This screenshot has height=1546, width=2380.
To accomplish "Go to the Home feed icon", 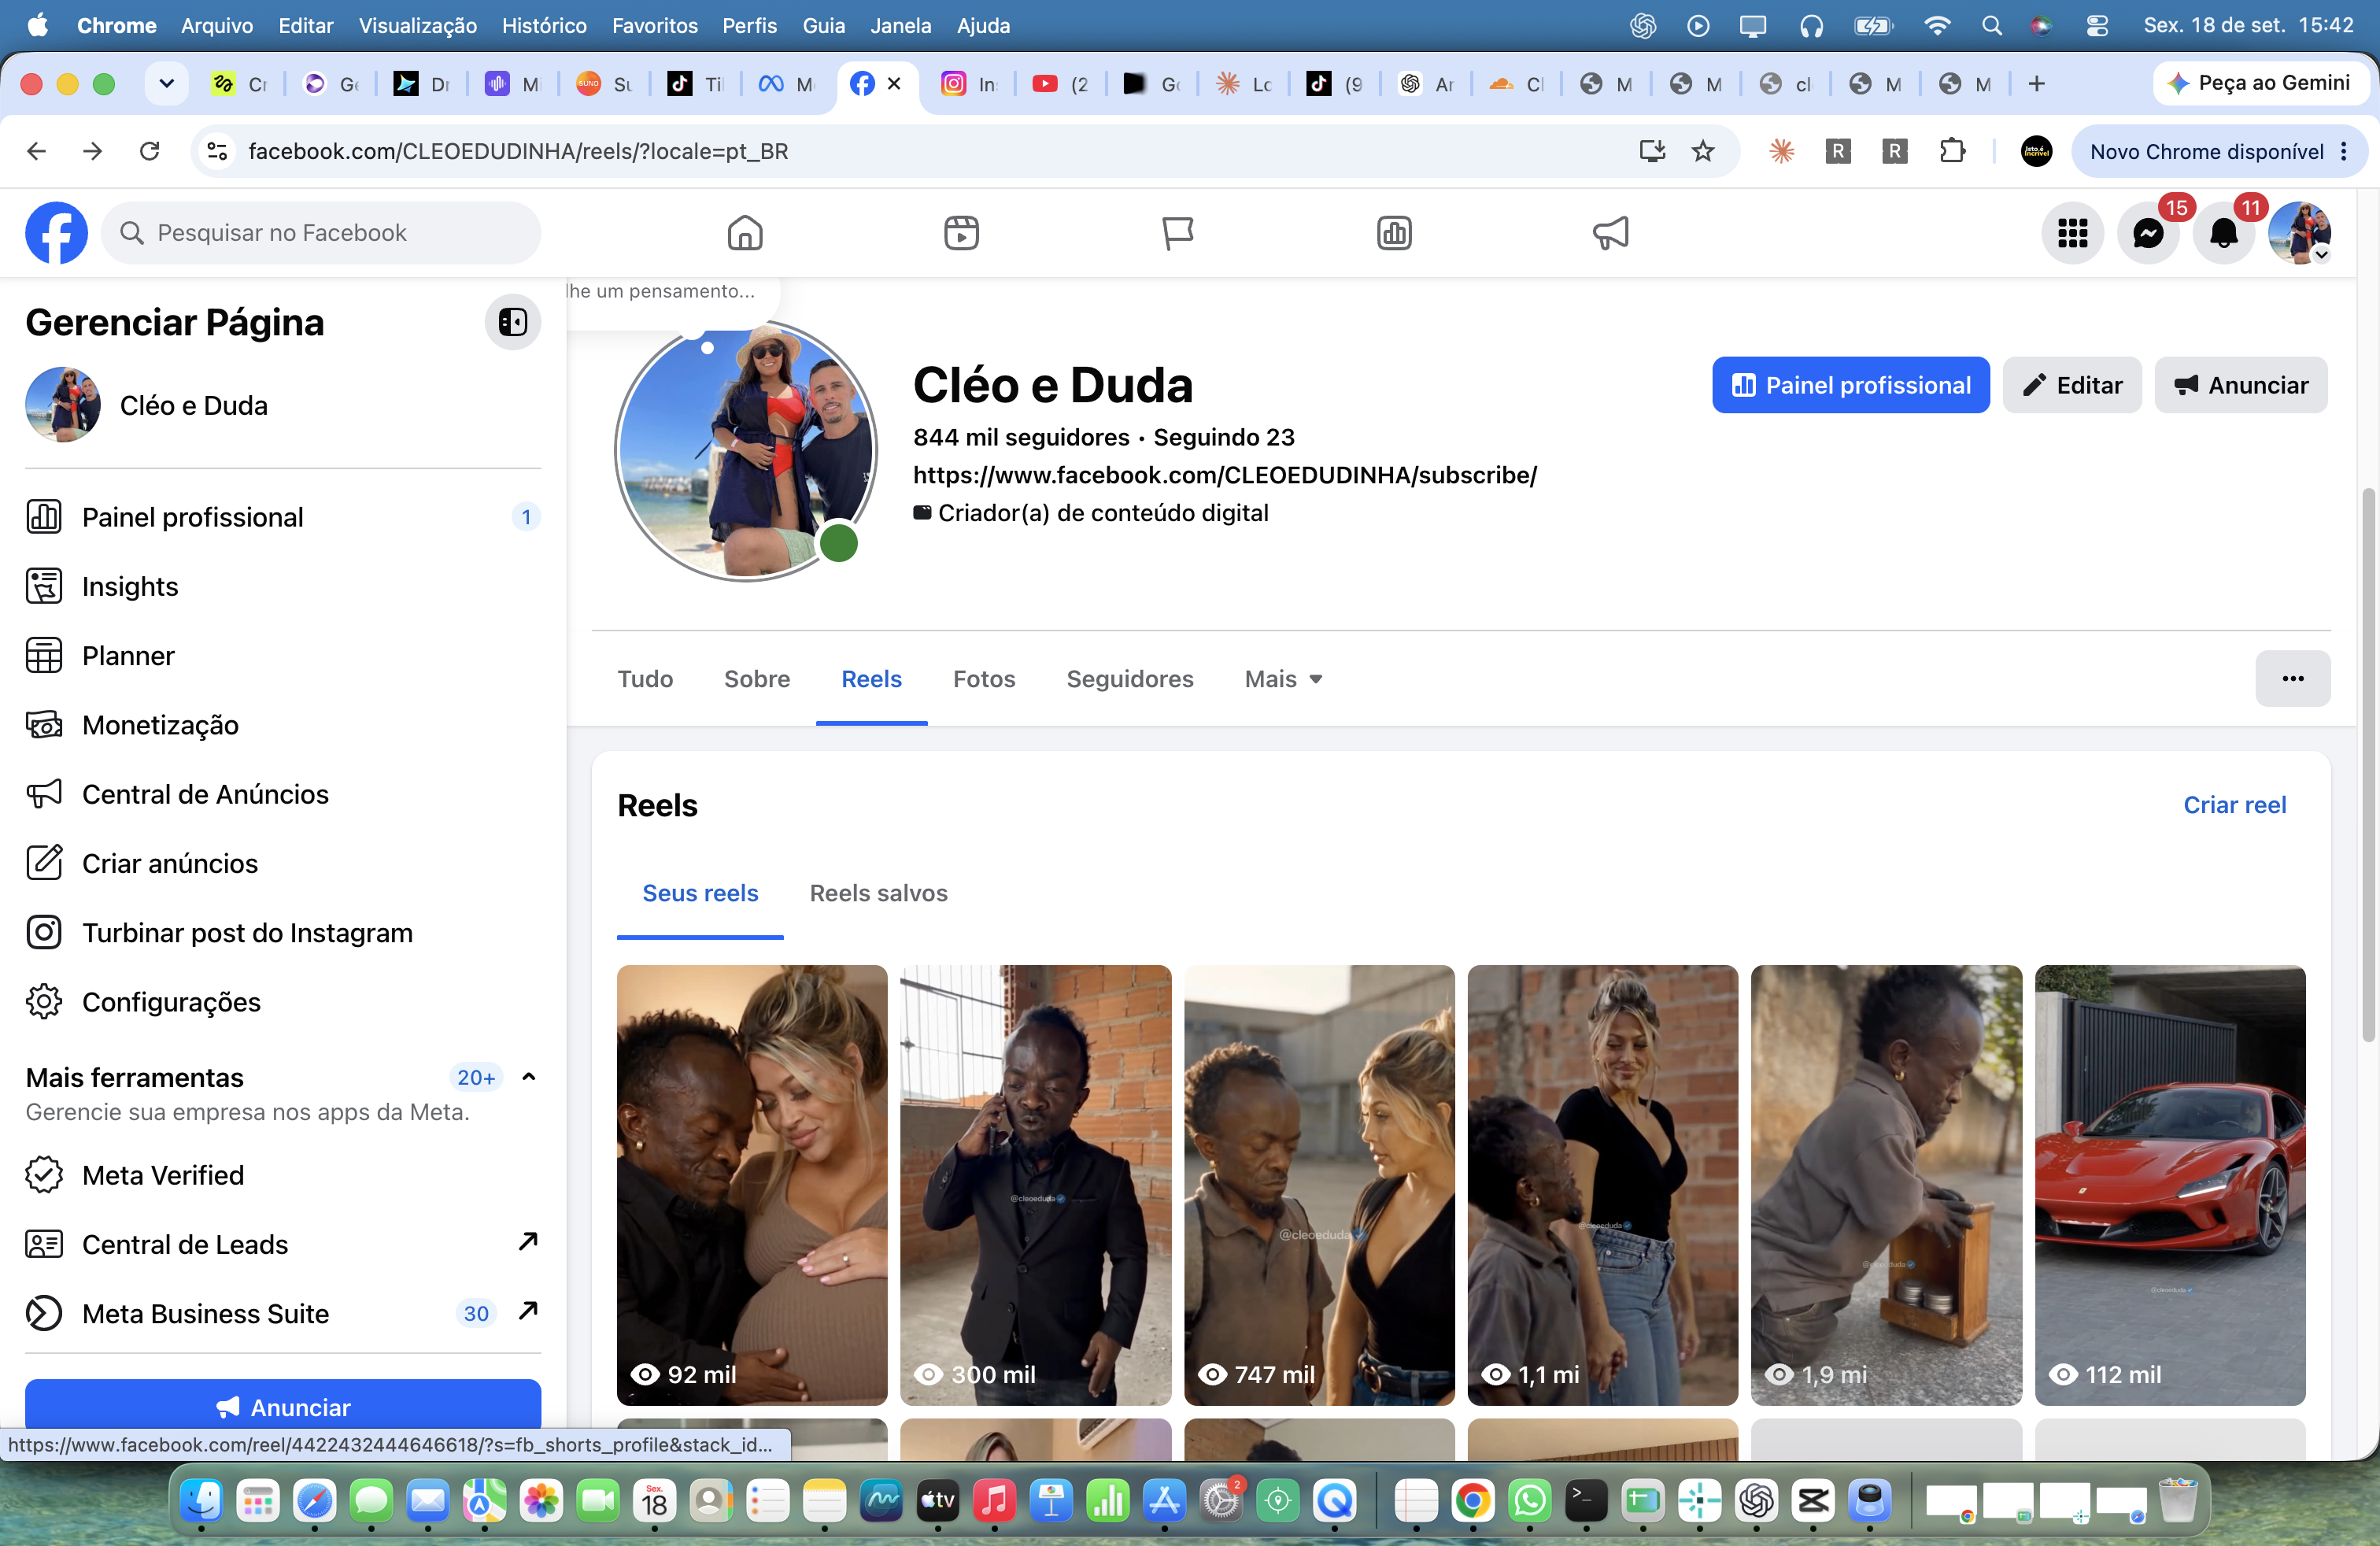I will [745, 233].
